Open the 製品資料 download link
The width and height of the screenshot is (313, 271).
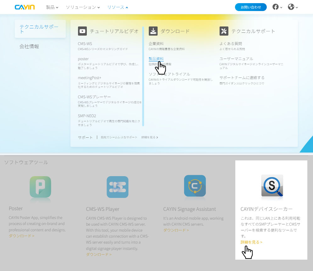(156, 59)
